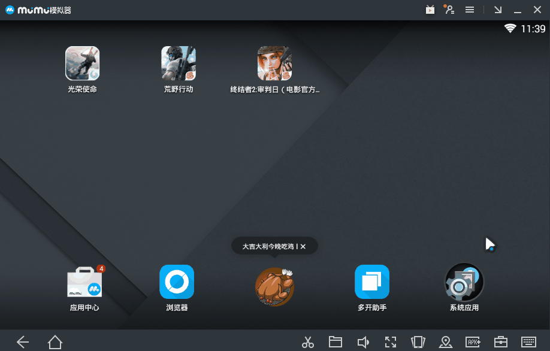Screen dimensions: 550x351
Task: Dismiss the 大吉大利今晚吃鸡 tooltip
Action: (303, 247)
